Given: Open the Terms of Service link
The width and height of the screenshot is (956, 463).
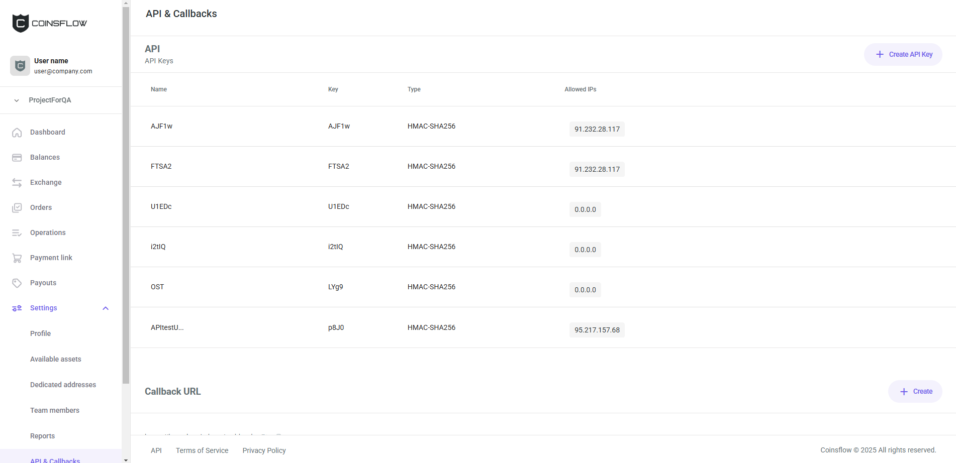Looking at the screenshot, I should 202,450.
